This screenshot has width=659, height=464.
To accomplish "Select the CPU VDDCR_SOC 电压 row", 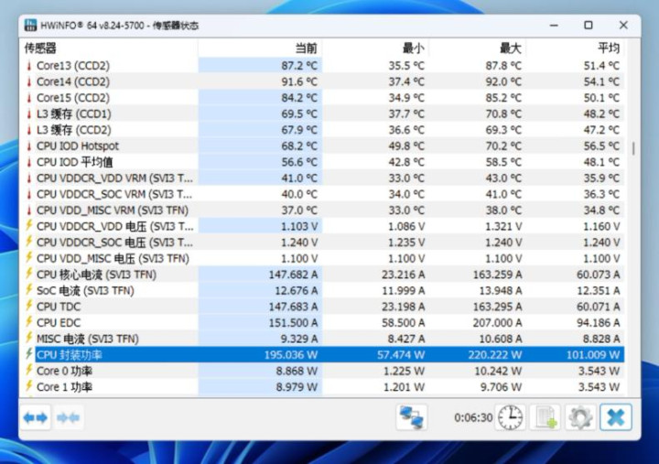I will (x=322, y=243).
